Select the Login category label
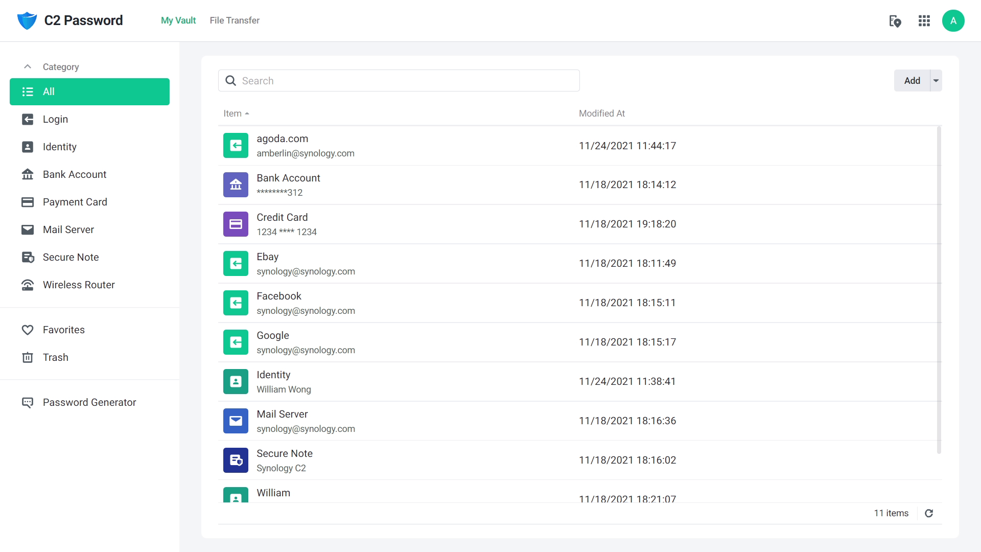Viewport: 981px width, 552px height. coord(55,119)
